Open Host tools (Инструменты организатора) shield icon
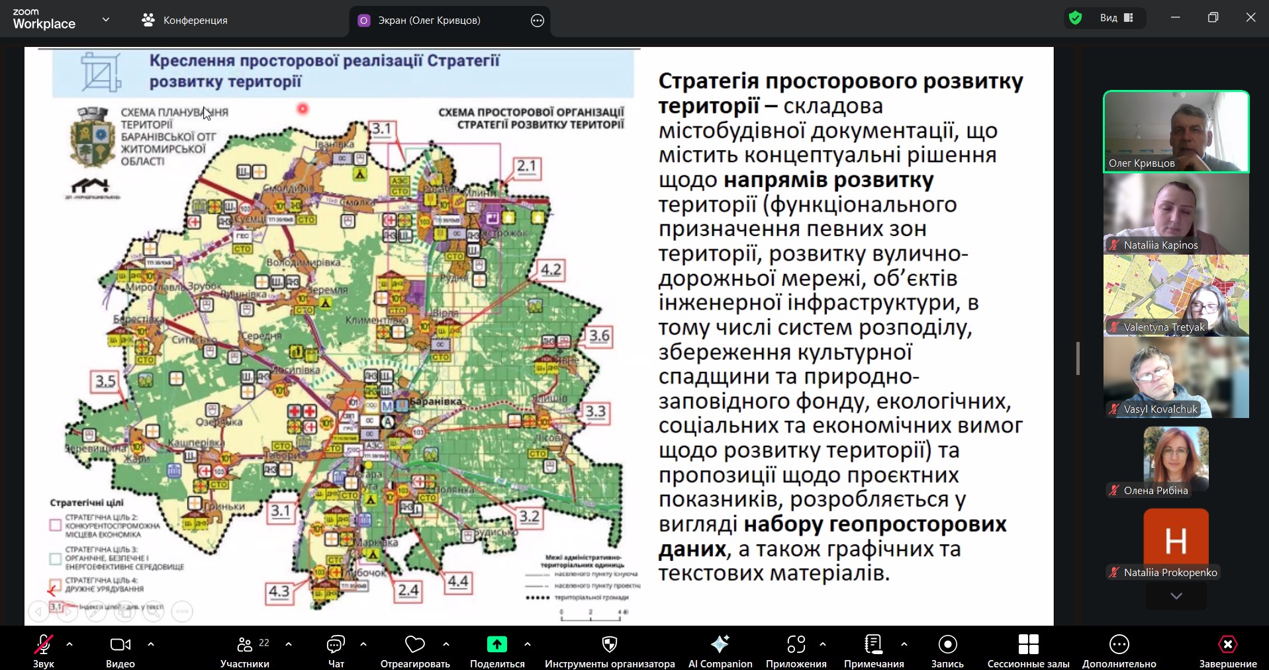The height and width of the screenshot is (670, 1269). [609, 644]
